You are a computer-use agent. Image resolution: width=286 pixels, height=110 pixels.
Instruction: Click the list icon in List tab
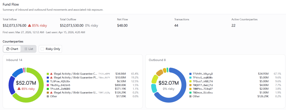[26, 49]
